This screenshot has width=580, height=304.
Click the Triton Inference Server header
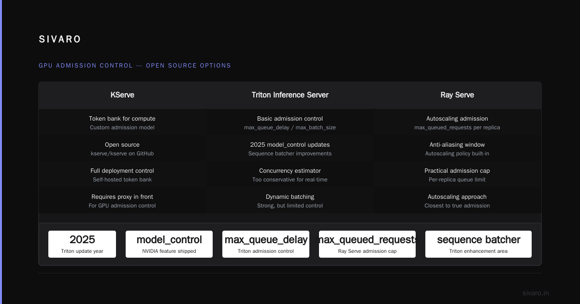(290, 95)
